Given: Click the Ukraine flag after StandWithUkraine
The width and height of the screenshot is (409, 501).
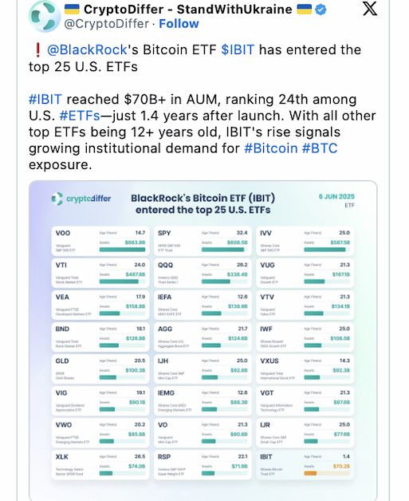Looking at the screenshot, I should tap(305, 10).
